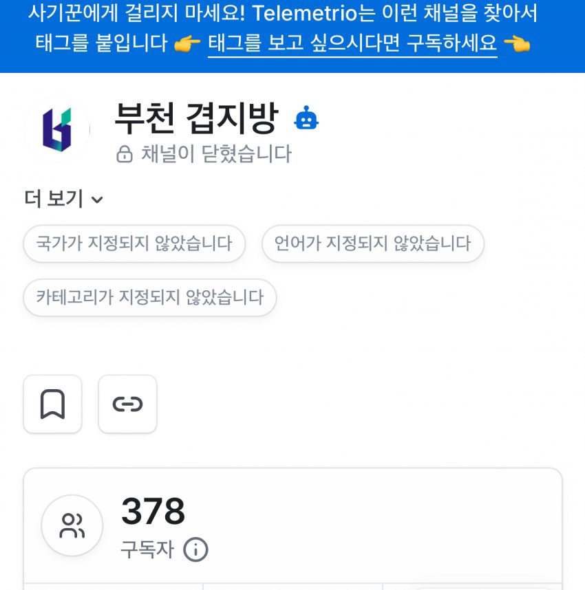Click the 사기꾼에게 걸리지 마세요 banner text
This screenshot has width=585, height=590.
[136, 13]
